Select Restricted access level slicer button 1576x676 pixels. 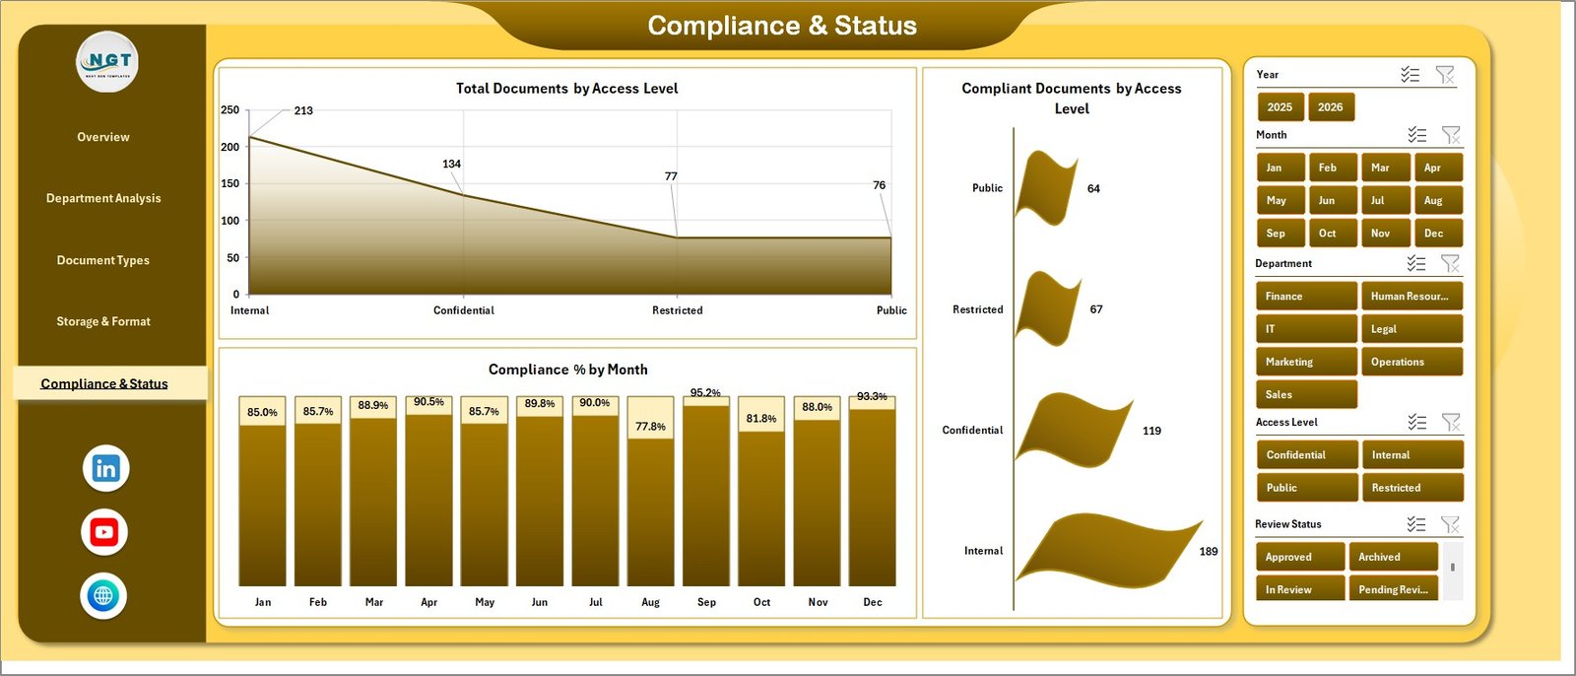(x=1412, y=488)
